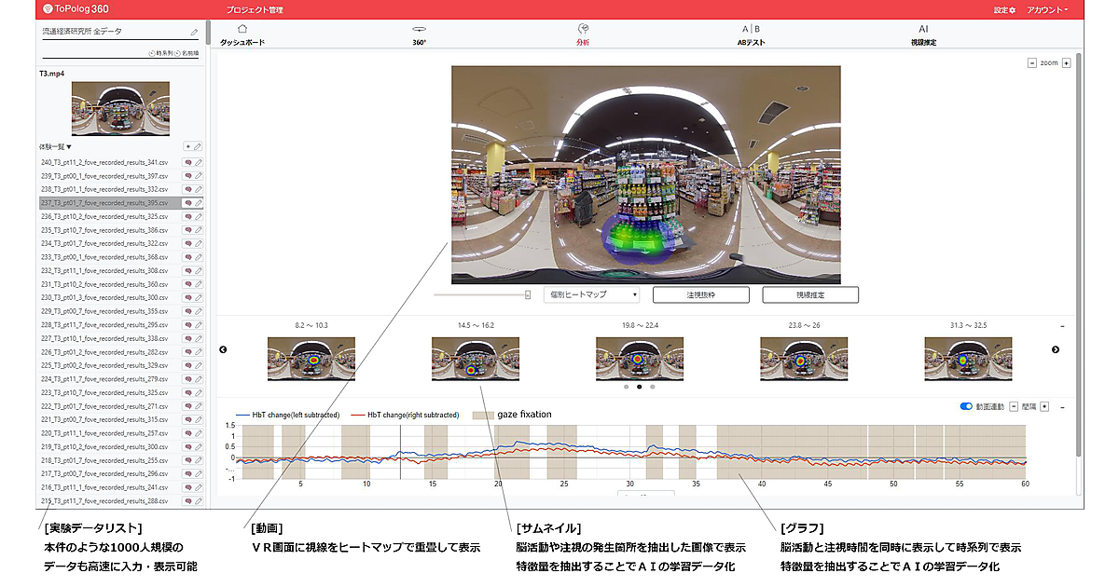
Task: Click the 注視抜粋 button
Action: pos(701,294)
